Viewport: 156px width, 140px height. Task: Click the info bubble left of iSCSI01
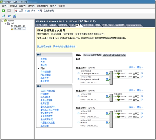(x=78, y=123)
